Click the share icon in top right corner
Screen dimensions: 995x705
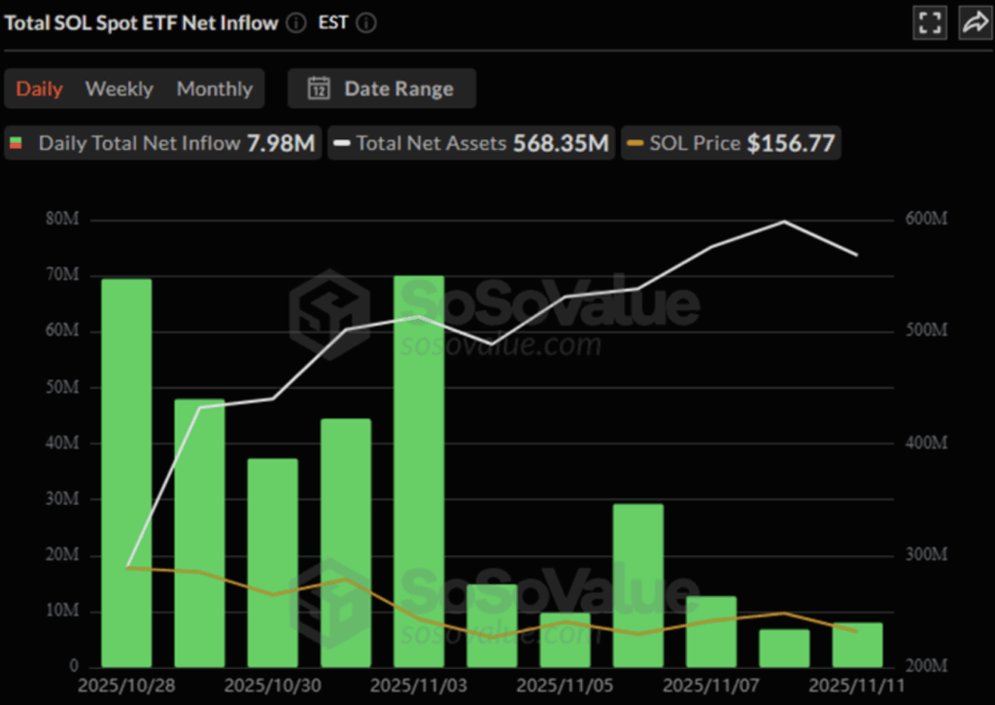coord(976,22)
